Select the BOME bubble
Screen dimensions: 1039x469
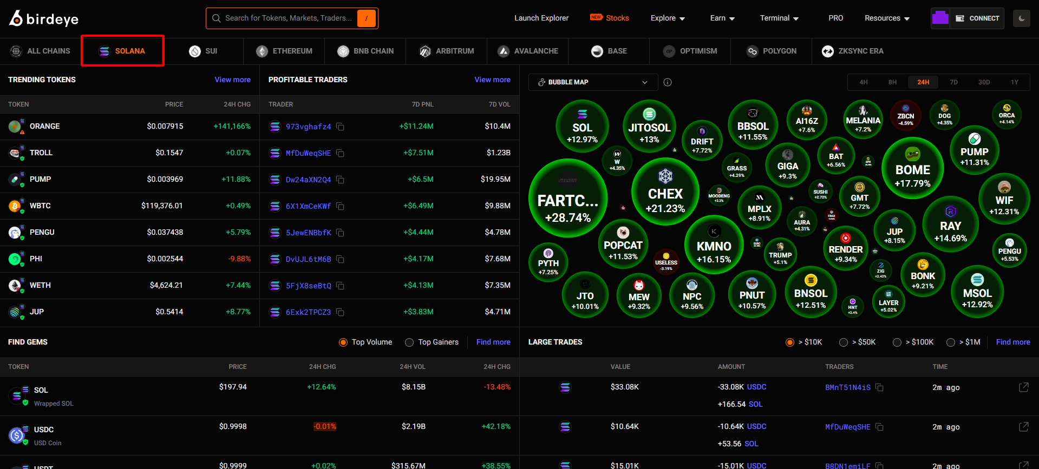[913, 168]
